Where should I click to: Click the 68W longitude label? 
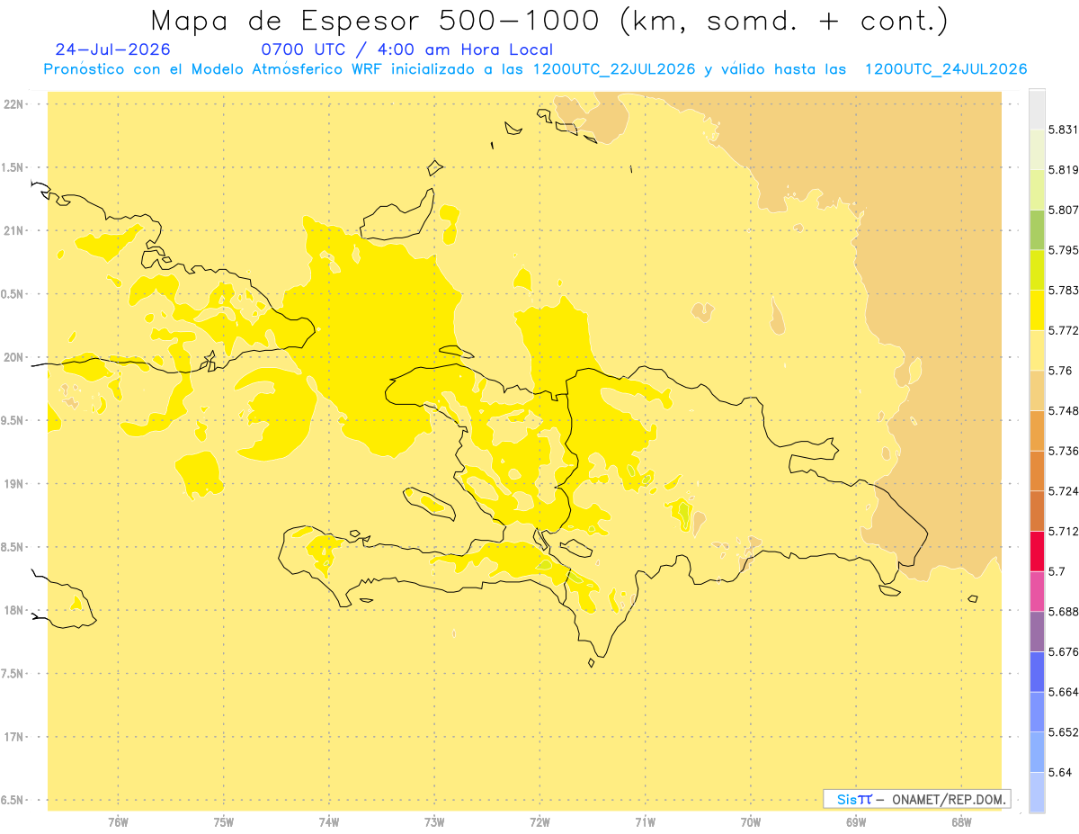(x=961, y=822)
